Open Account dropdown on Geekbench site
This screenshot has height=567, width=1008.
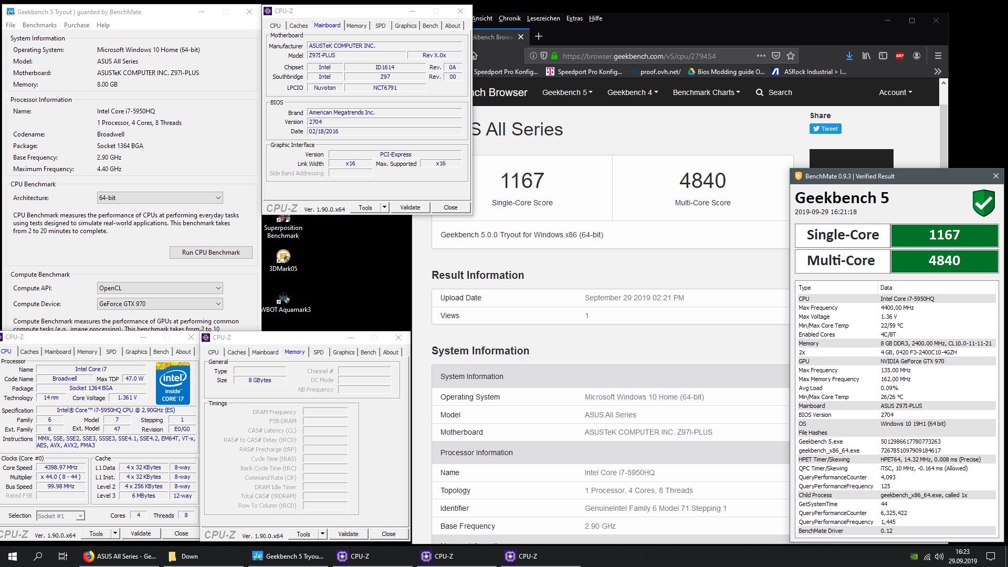pyautogui.click(x=895, y=92)
